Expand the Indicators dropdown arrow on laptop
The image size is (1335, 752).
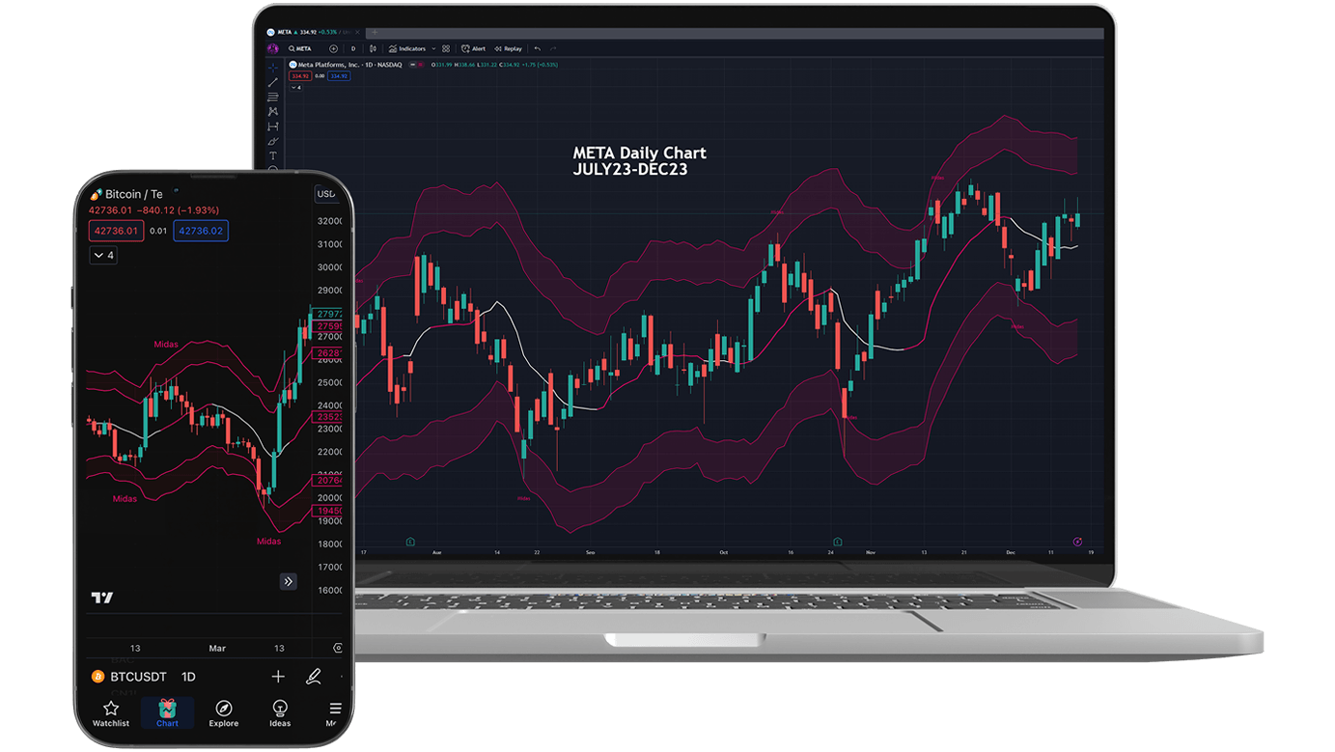(x=433, y=48)
